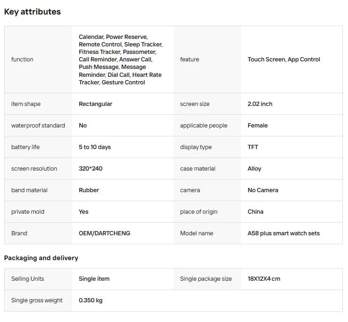This screenshot has height=322, width=348.
Task: Select the 320*240 screen resolution value
Action: 91,169
